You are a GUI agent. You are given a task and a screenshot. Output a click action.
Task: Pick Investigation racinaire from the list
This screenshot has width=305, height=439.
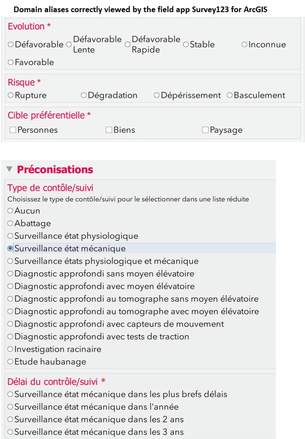[10, 349]
